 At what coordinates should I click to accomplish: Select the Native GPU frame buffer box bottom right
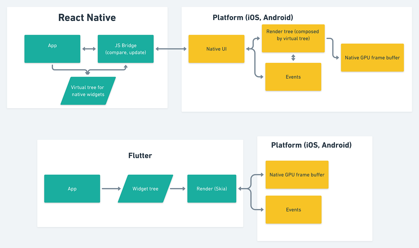coord(297,175)
